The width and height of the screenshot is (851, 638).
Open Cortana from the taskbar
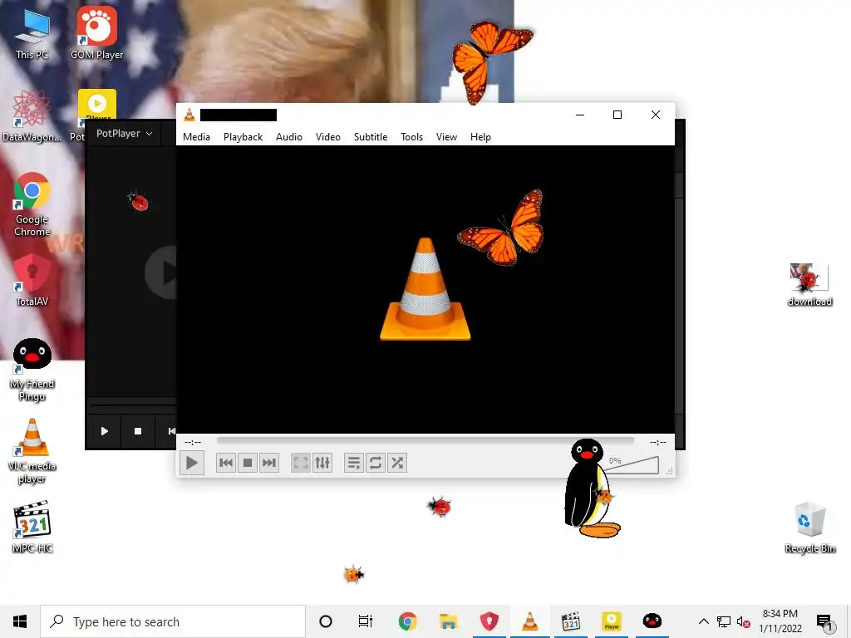(326, 621)
